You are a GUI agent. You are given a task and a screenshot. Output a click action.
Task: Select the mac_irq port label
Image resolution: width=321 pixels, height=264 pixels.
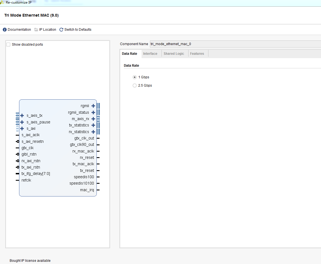[87, 190]
